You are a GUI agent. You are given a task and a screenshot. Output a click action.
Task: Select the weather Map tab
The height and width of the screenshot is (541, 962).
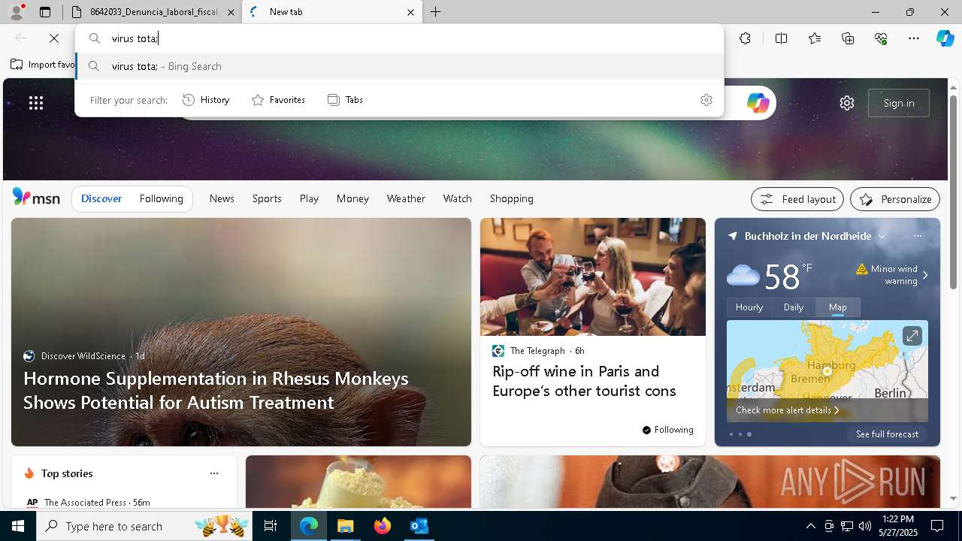(838, 307)
